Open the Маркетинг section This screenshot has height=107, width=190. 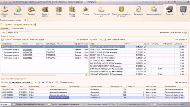[x=18, y=11]
